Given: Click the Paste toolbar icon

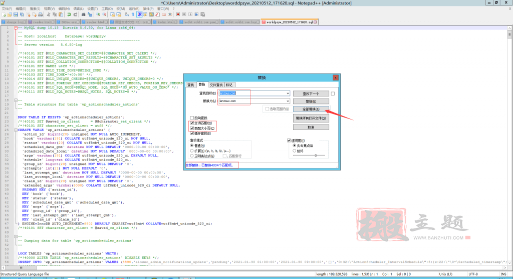Looking at the screenshot, I should 61,14.
